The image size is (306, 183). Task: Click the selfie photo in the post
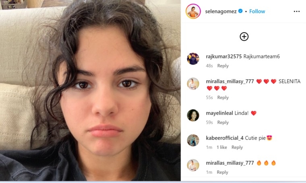90,90
